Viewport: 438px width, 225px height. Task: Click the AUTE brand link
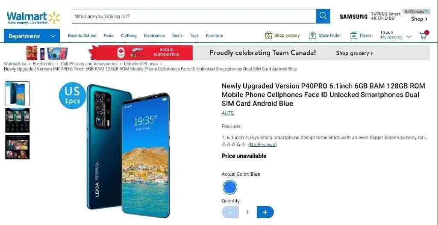tap(228, 113)
